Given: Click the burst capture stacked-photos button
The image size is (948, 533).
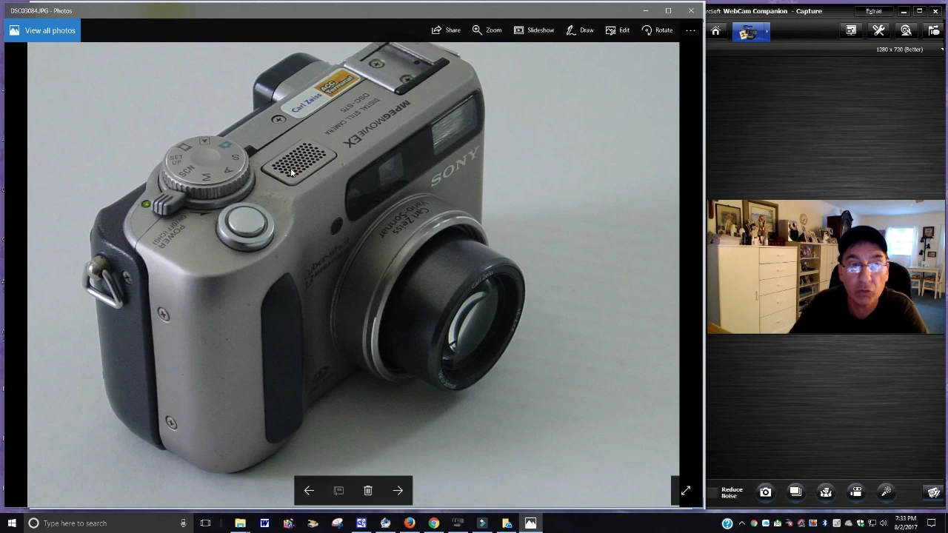Looking at the screenshot, I should click(795, 492).
